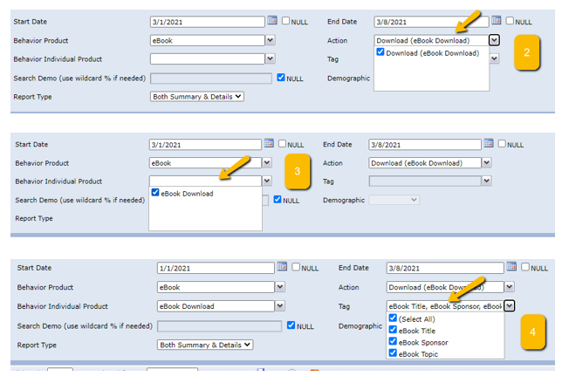Click the yellow step 2 badge
This screenshot has width=569, height=383.
point(526,52)
